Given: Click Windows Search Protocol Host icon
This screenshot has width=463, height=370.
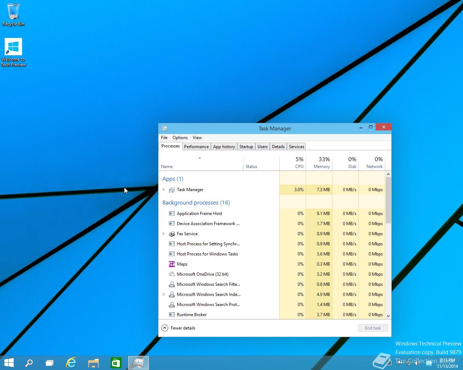Looking at the screenshot, I should pyautogui.click(x=172, y=305).
